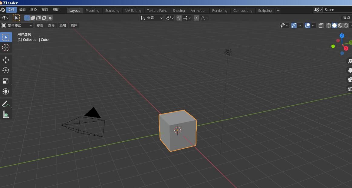Toggle viewport overlays on or off
Screen dimensions: 352x188
click(308, 26)
